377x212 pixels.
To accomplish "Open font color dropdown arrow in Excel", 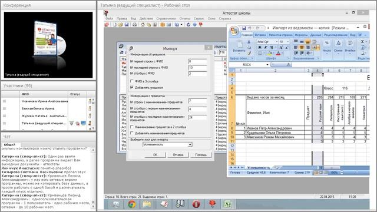I will pos(282,53).
